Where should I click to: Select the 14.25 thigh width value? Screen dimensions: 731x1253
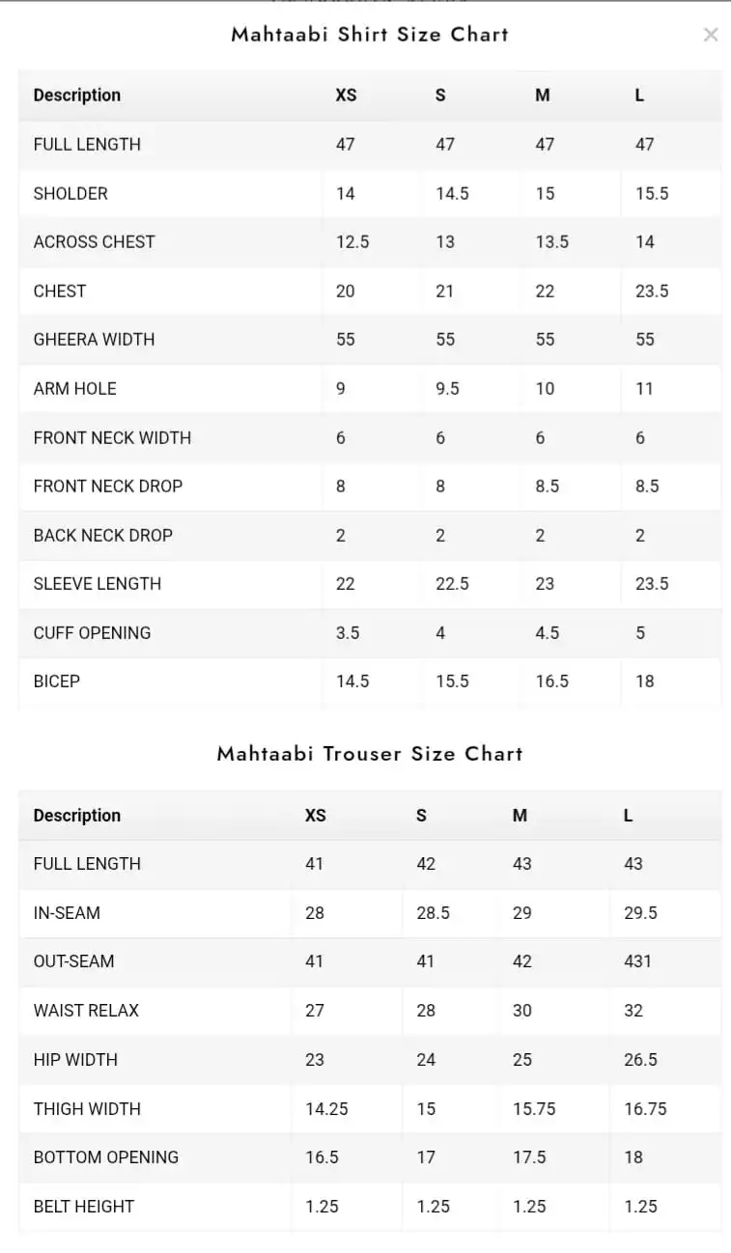(x=326, y=1108)
